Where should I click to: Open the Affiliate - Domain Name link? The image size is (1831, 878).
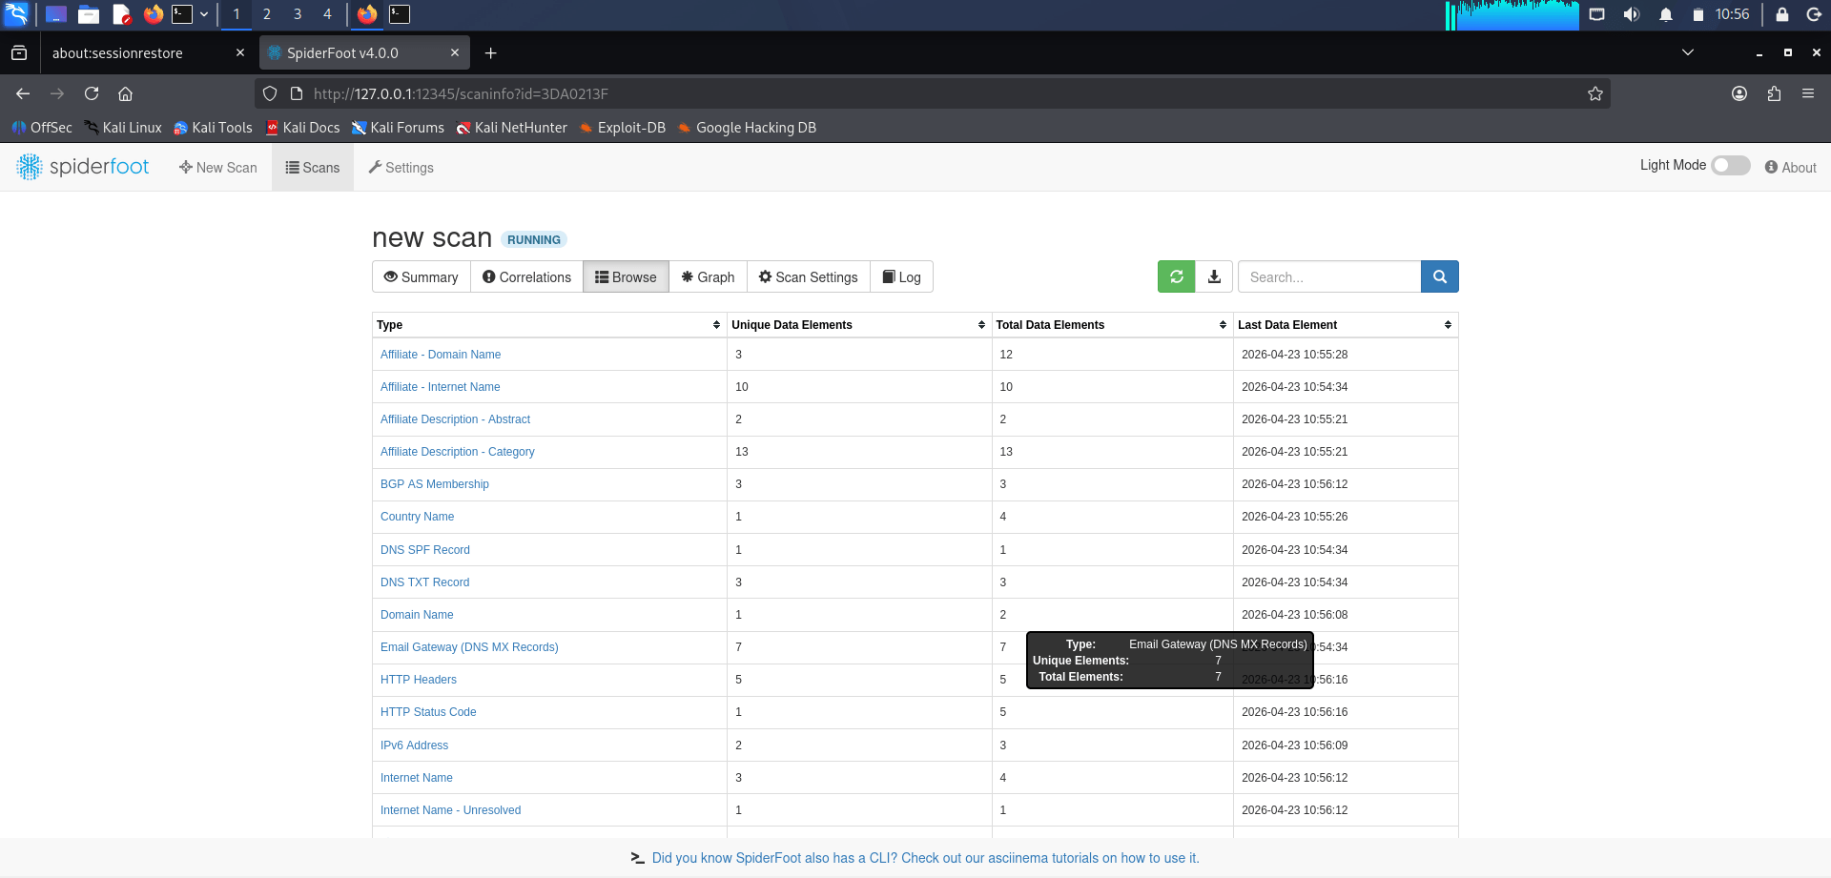(441, 355)
